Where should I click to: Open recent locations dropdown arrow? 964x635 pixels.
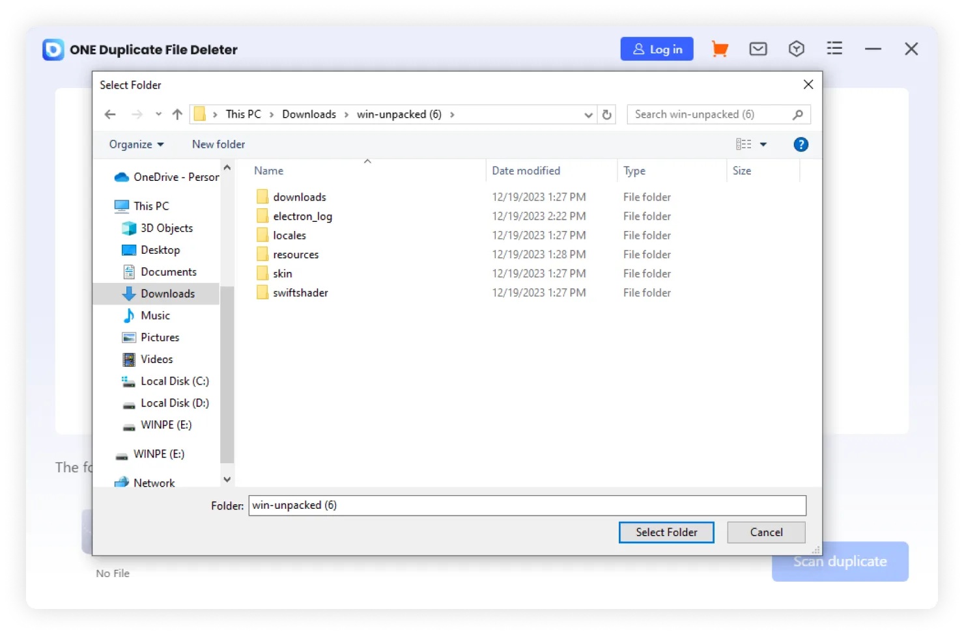click(x=158, y=115)
